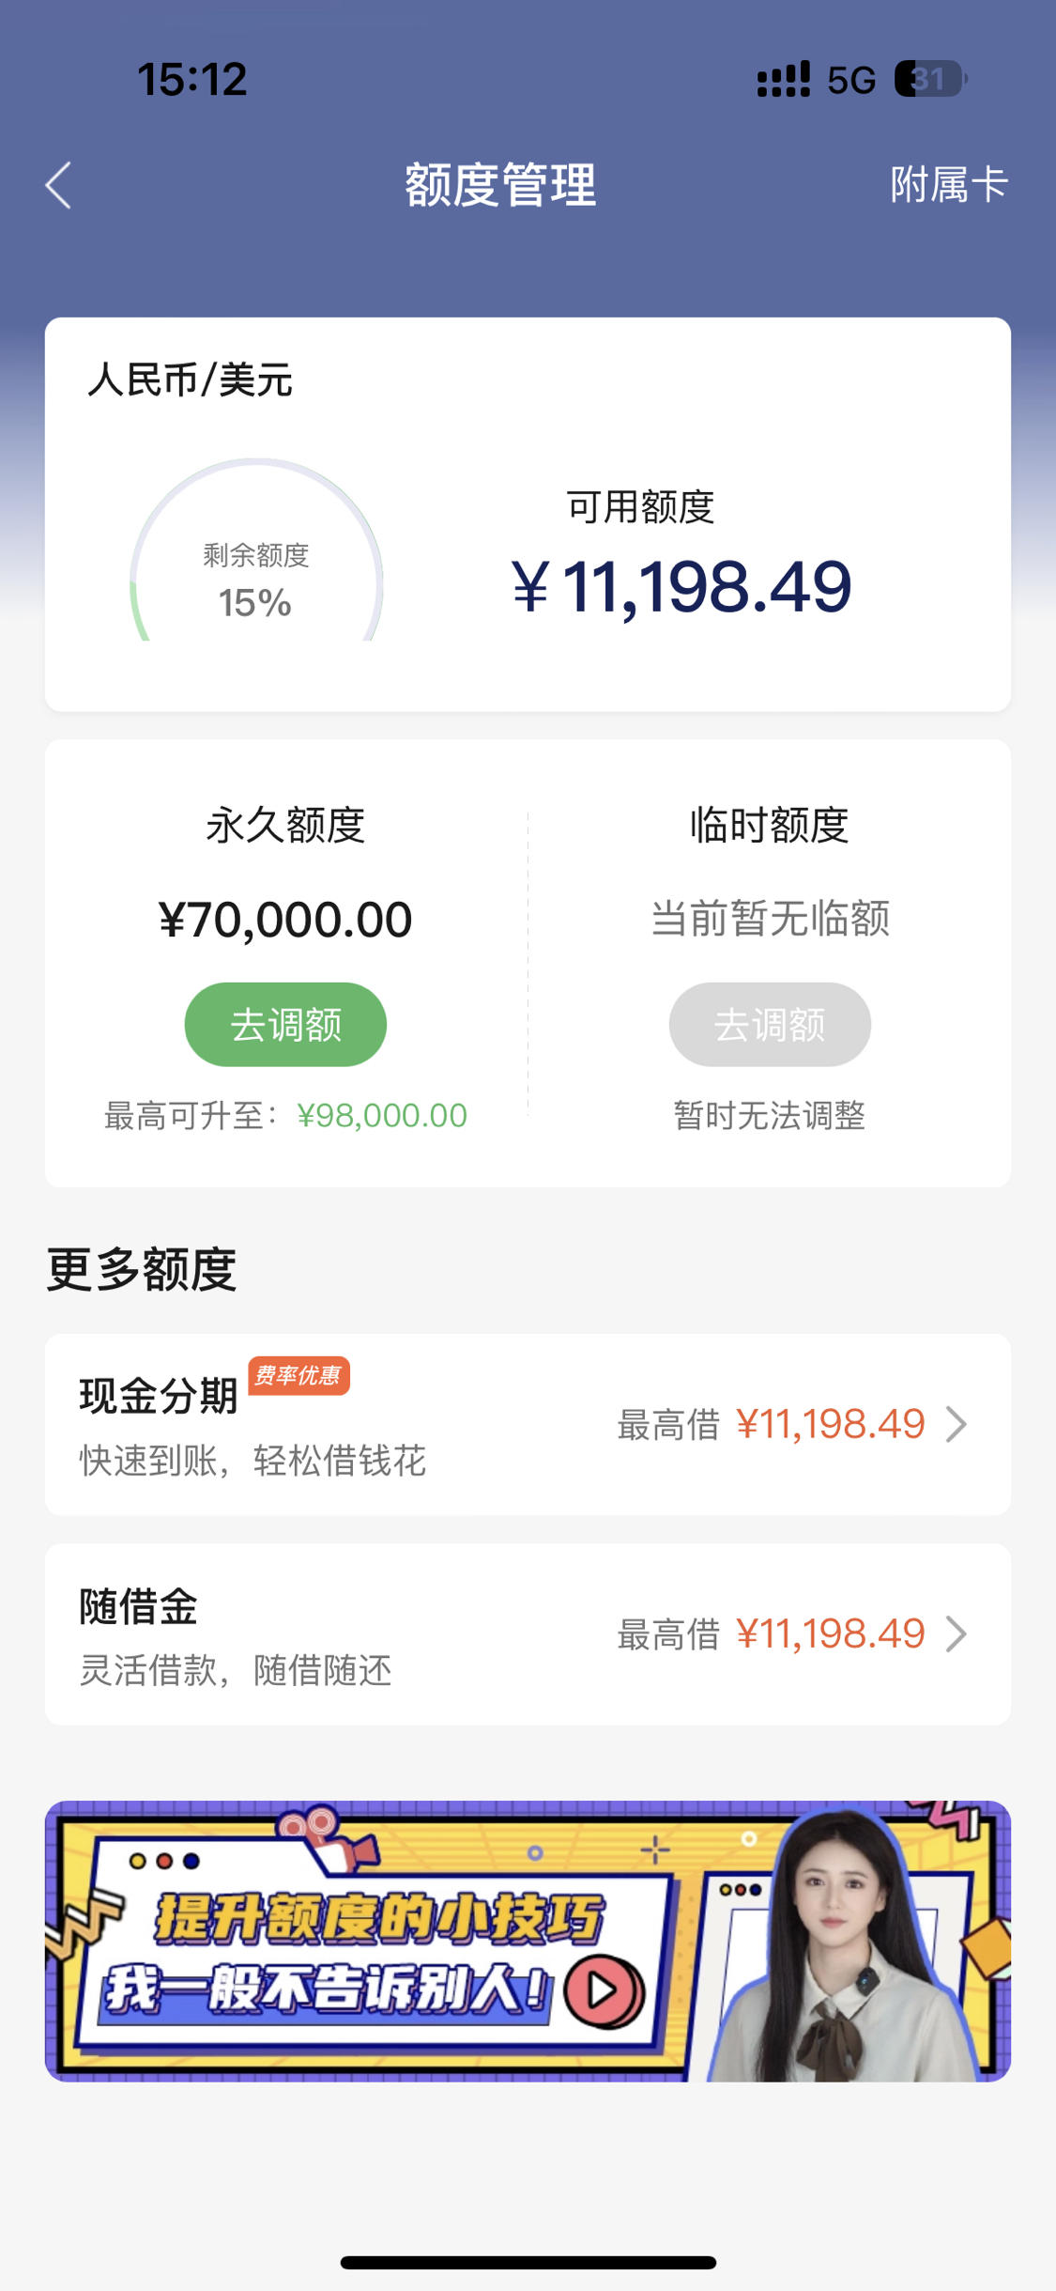Tap the 费率优惠 badge
The height and width of the screenshot is (2291, 1056).
click(x=298, y=1376)
